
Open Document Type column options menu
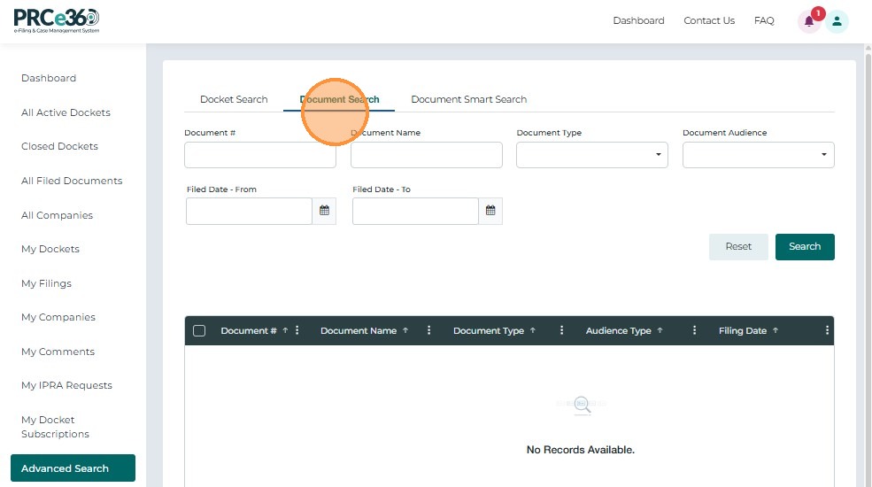click(561, 330)
